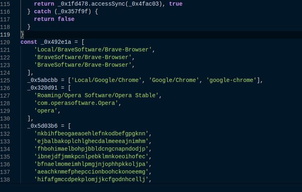This screenshot has height=192, width=302.
Task: Click the highlighted closing brace on line 119
Action: (22, 35)
